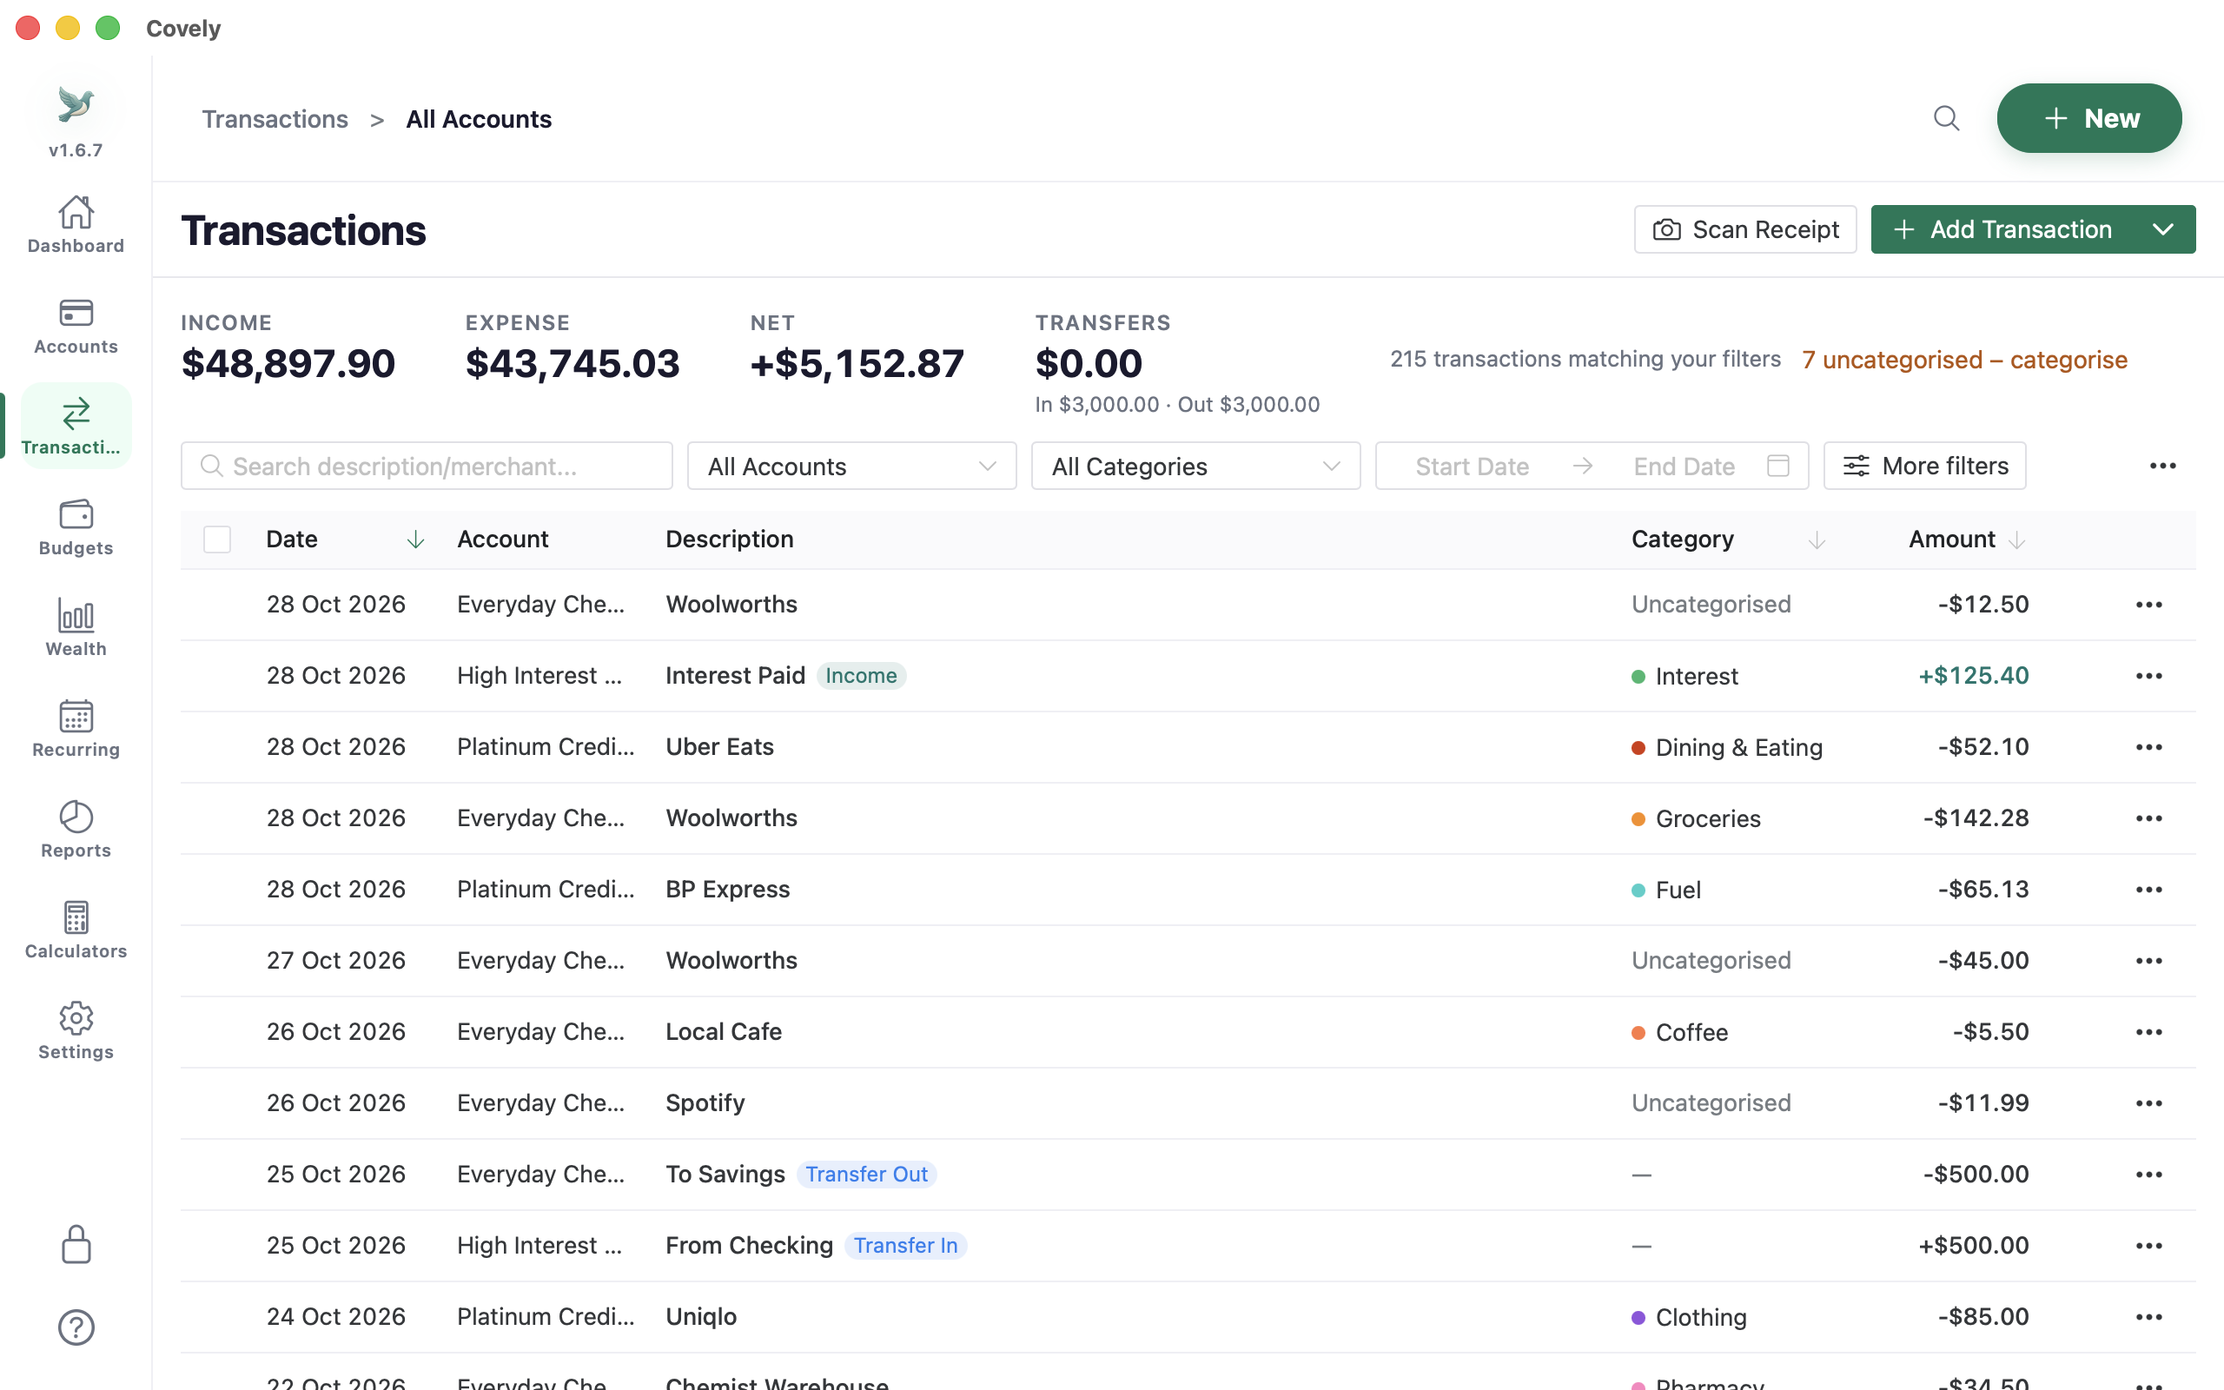
Task: Open the Reports section
Action: point(76,829)
